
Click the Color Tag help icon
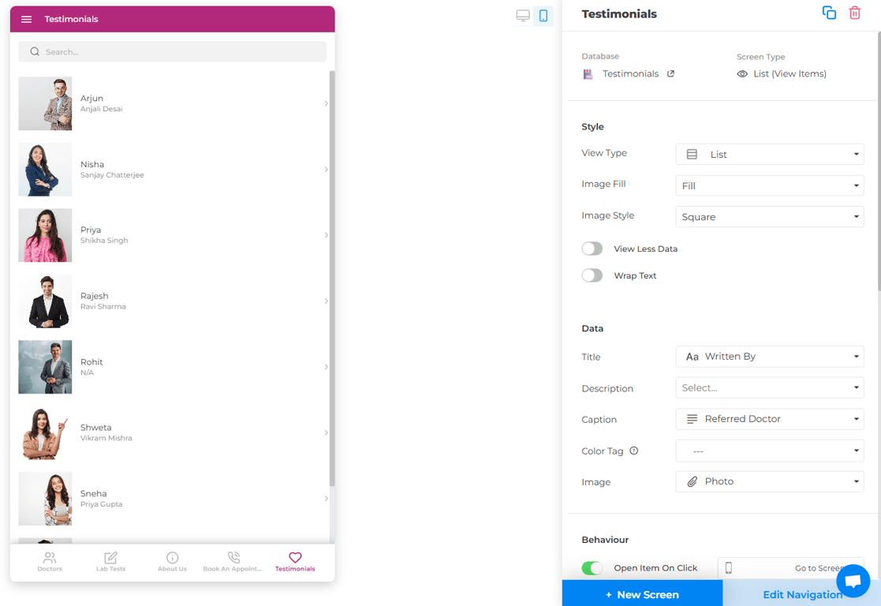[x=634, y=451]
